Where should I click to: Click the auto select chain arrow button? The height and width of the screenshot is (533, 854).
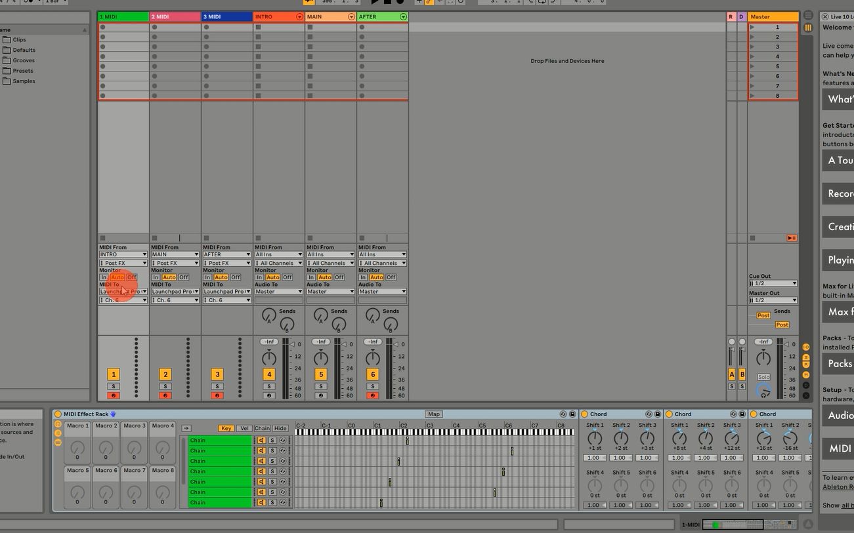tap(186, 429)
